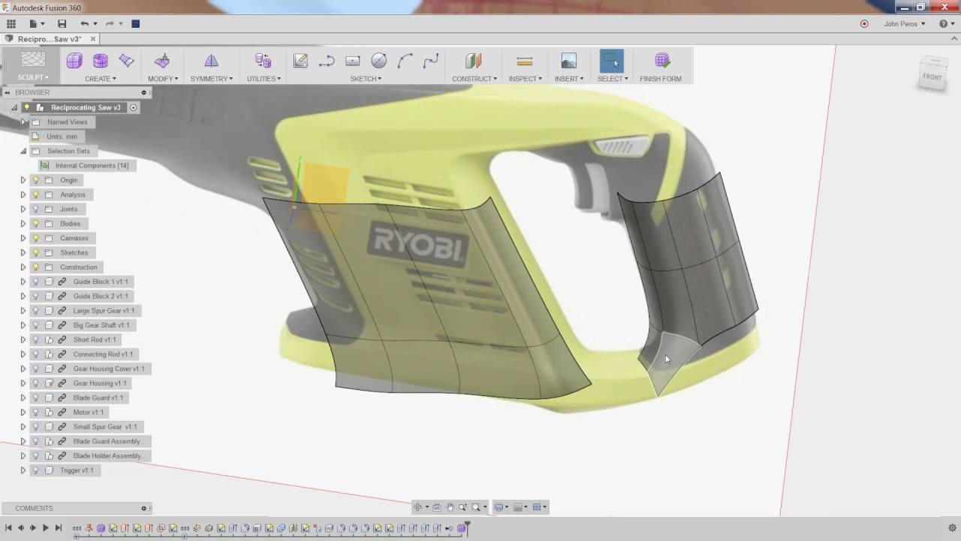Click the Look At icon in navigation bar
961x541 pixels.
(x=437, y=507)
